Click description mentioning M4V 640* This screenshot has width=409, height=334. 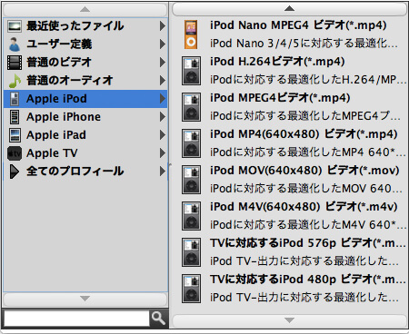click(x=308, y=225)
